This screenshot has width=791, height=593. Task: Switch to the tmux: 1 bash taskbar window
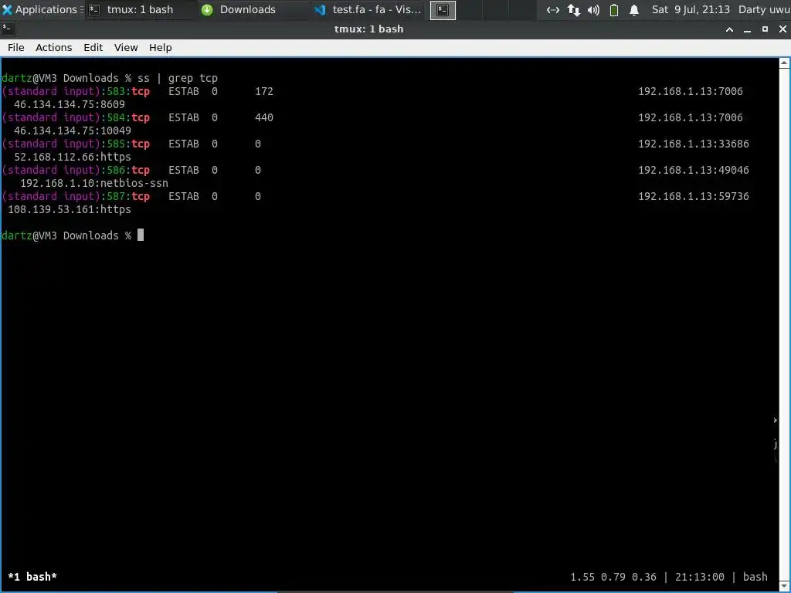(x=140, y=9)
